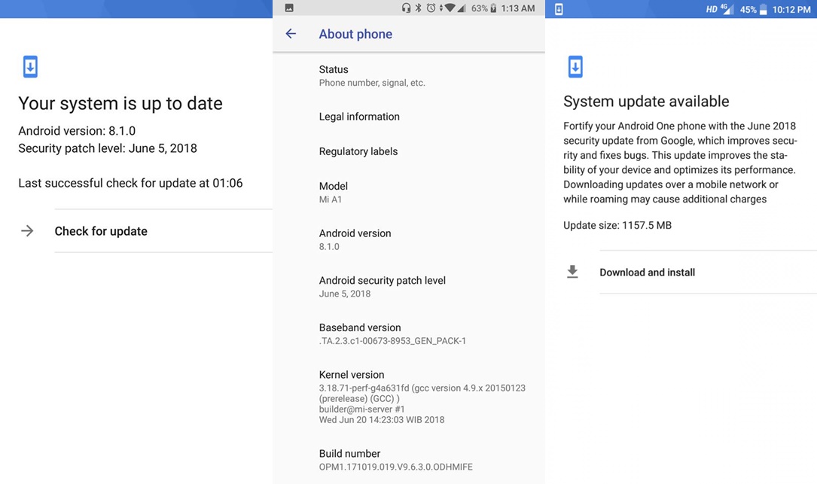Screen dimensions: 817x484
Task: Tap the Build number entry
Action: tap(408, 460)
